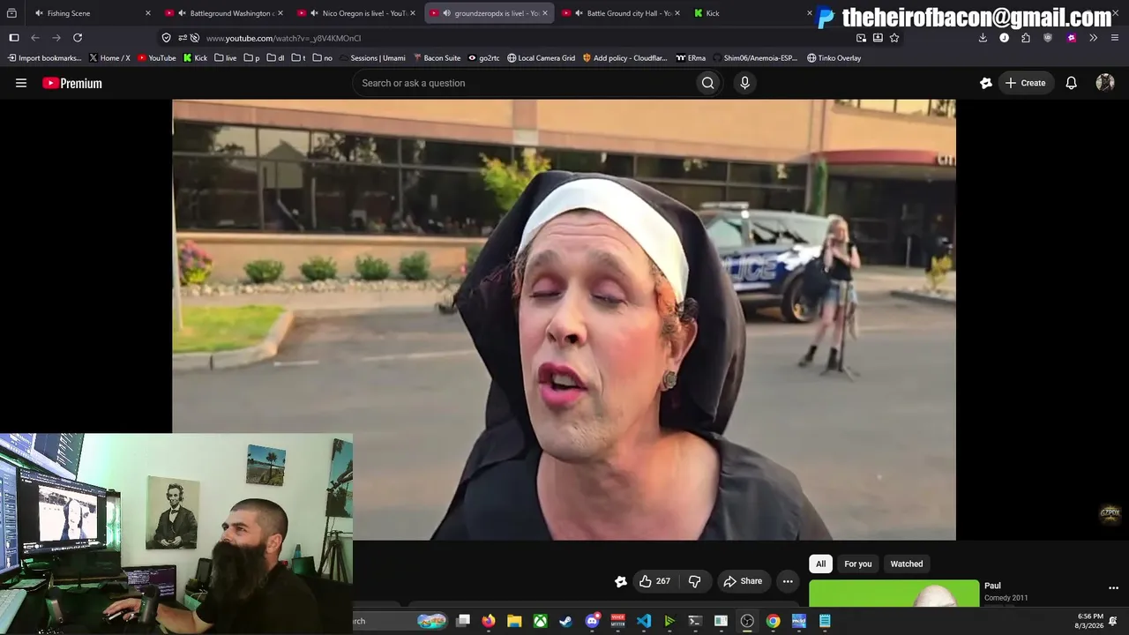Go forward to next page
Image resolution: width=1129 pixels, height=635 pixels.
[x=56, y=38]
